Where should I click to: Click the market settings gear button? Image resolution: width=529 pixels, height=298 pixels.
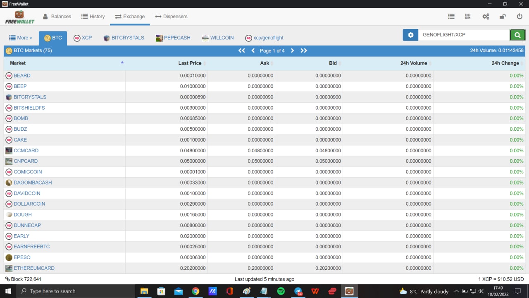coord(410,35)
